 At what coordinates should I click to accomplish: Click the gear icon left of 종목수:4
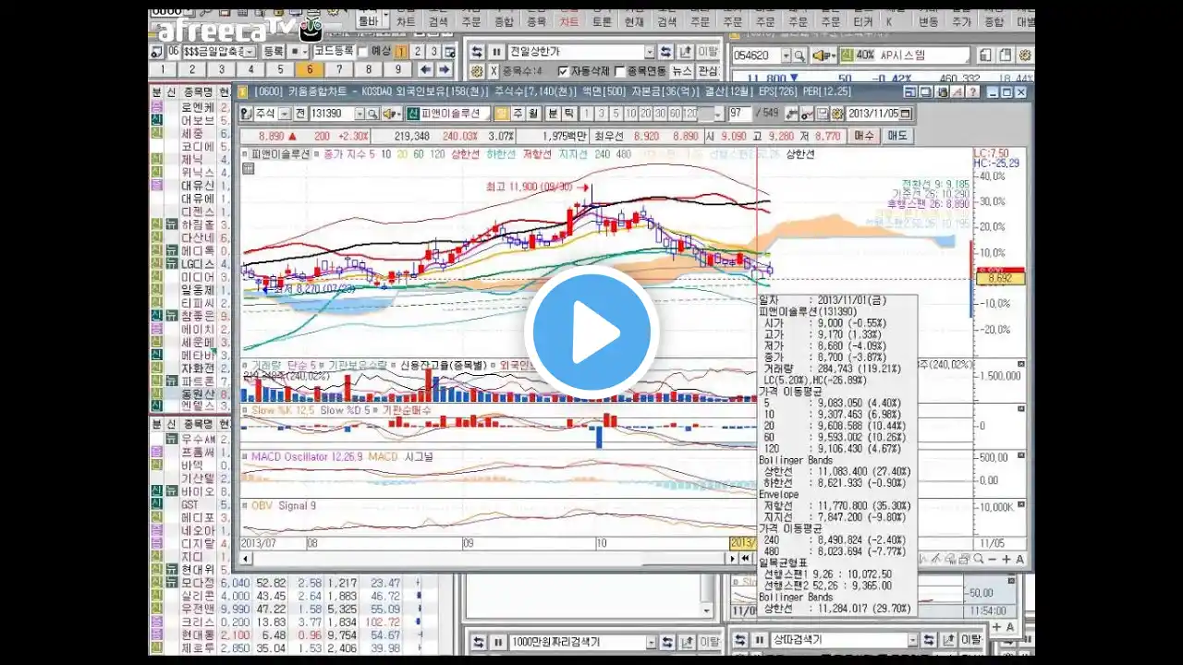[x=476, y=70]
